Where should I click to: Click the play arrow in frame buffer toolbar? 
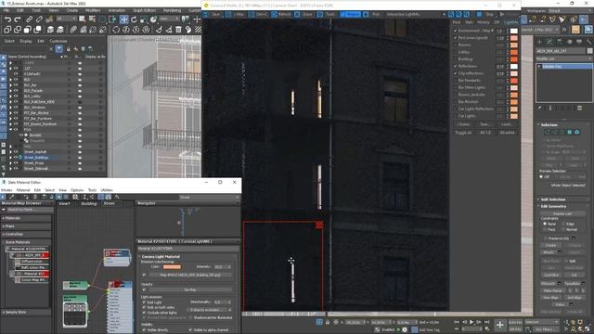tap(502, 15)
